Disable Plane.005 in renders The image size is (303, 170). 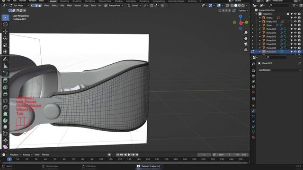[x=299, y=44]
